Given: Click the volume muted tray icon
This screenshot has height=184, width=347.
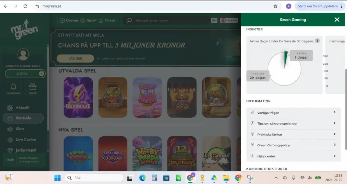Looking at the screenshot, I should [310, 178].
